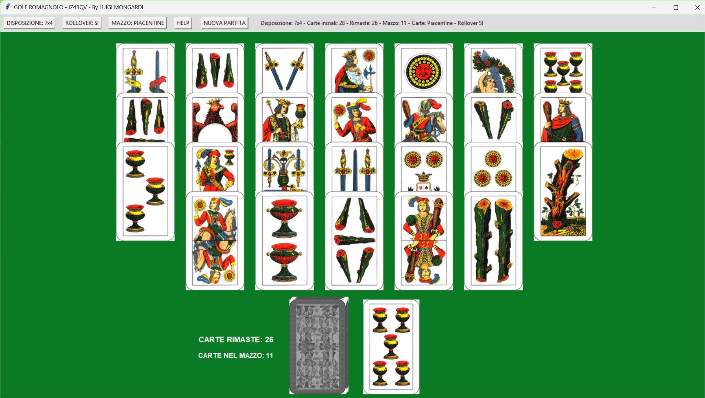This screenshot has width=705, height=398.
Task: Click the 'CARTE NEL MAZZO: 11' counter
Action: point(235,356)
